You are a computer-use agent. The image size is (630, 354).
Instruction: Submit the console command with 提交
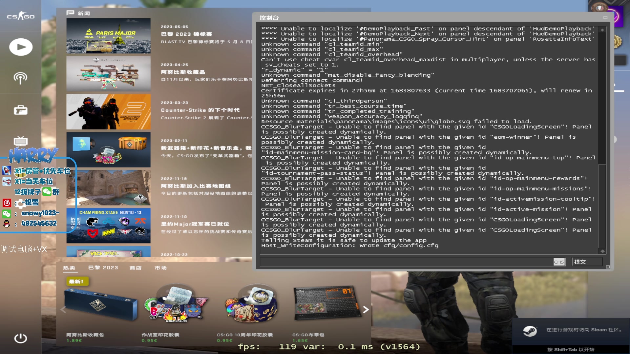coord(587,262)
